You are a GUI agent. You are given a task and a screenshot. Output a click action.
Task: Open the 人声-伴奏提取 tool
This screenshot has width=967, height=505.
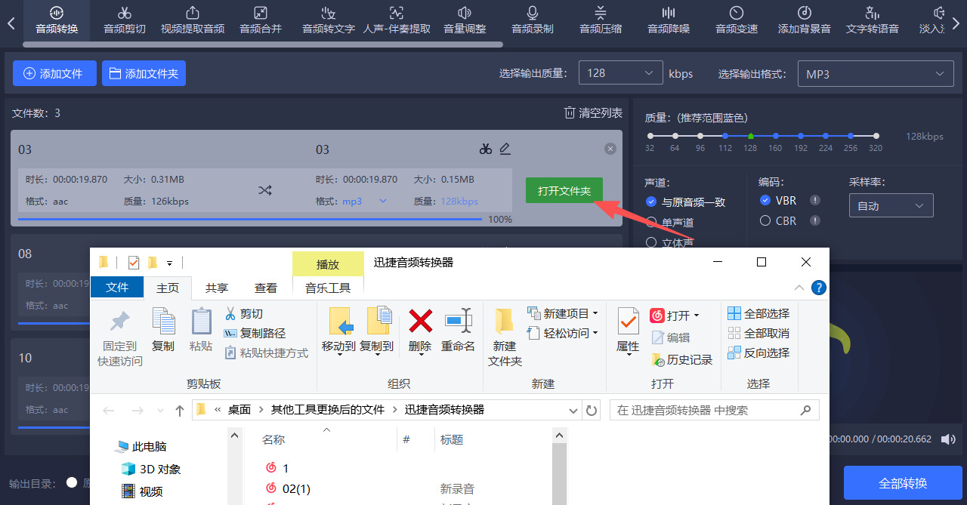click(x=397, y=20)
